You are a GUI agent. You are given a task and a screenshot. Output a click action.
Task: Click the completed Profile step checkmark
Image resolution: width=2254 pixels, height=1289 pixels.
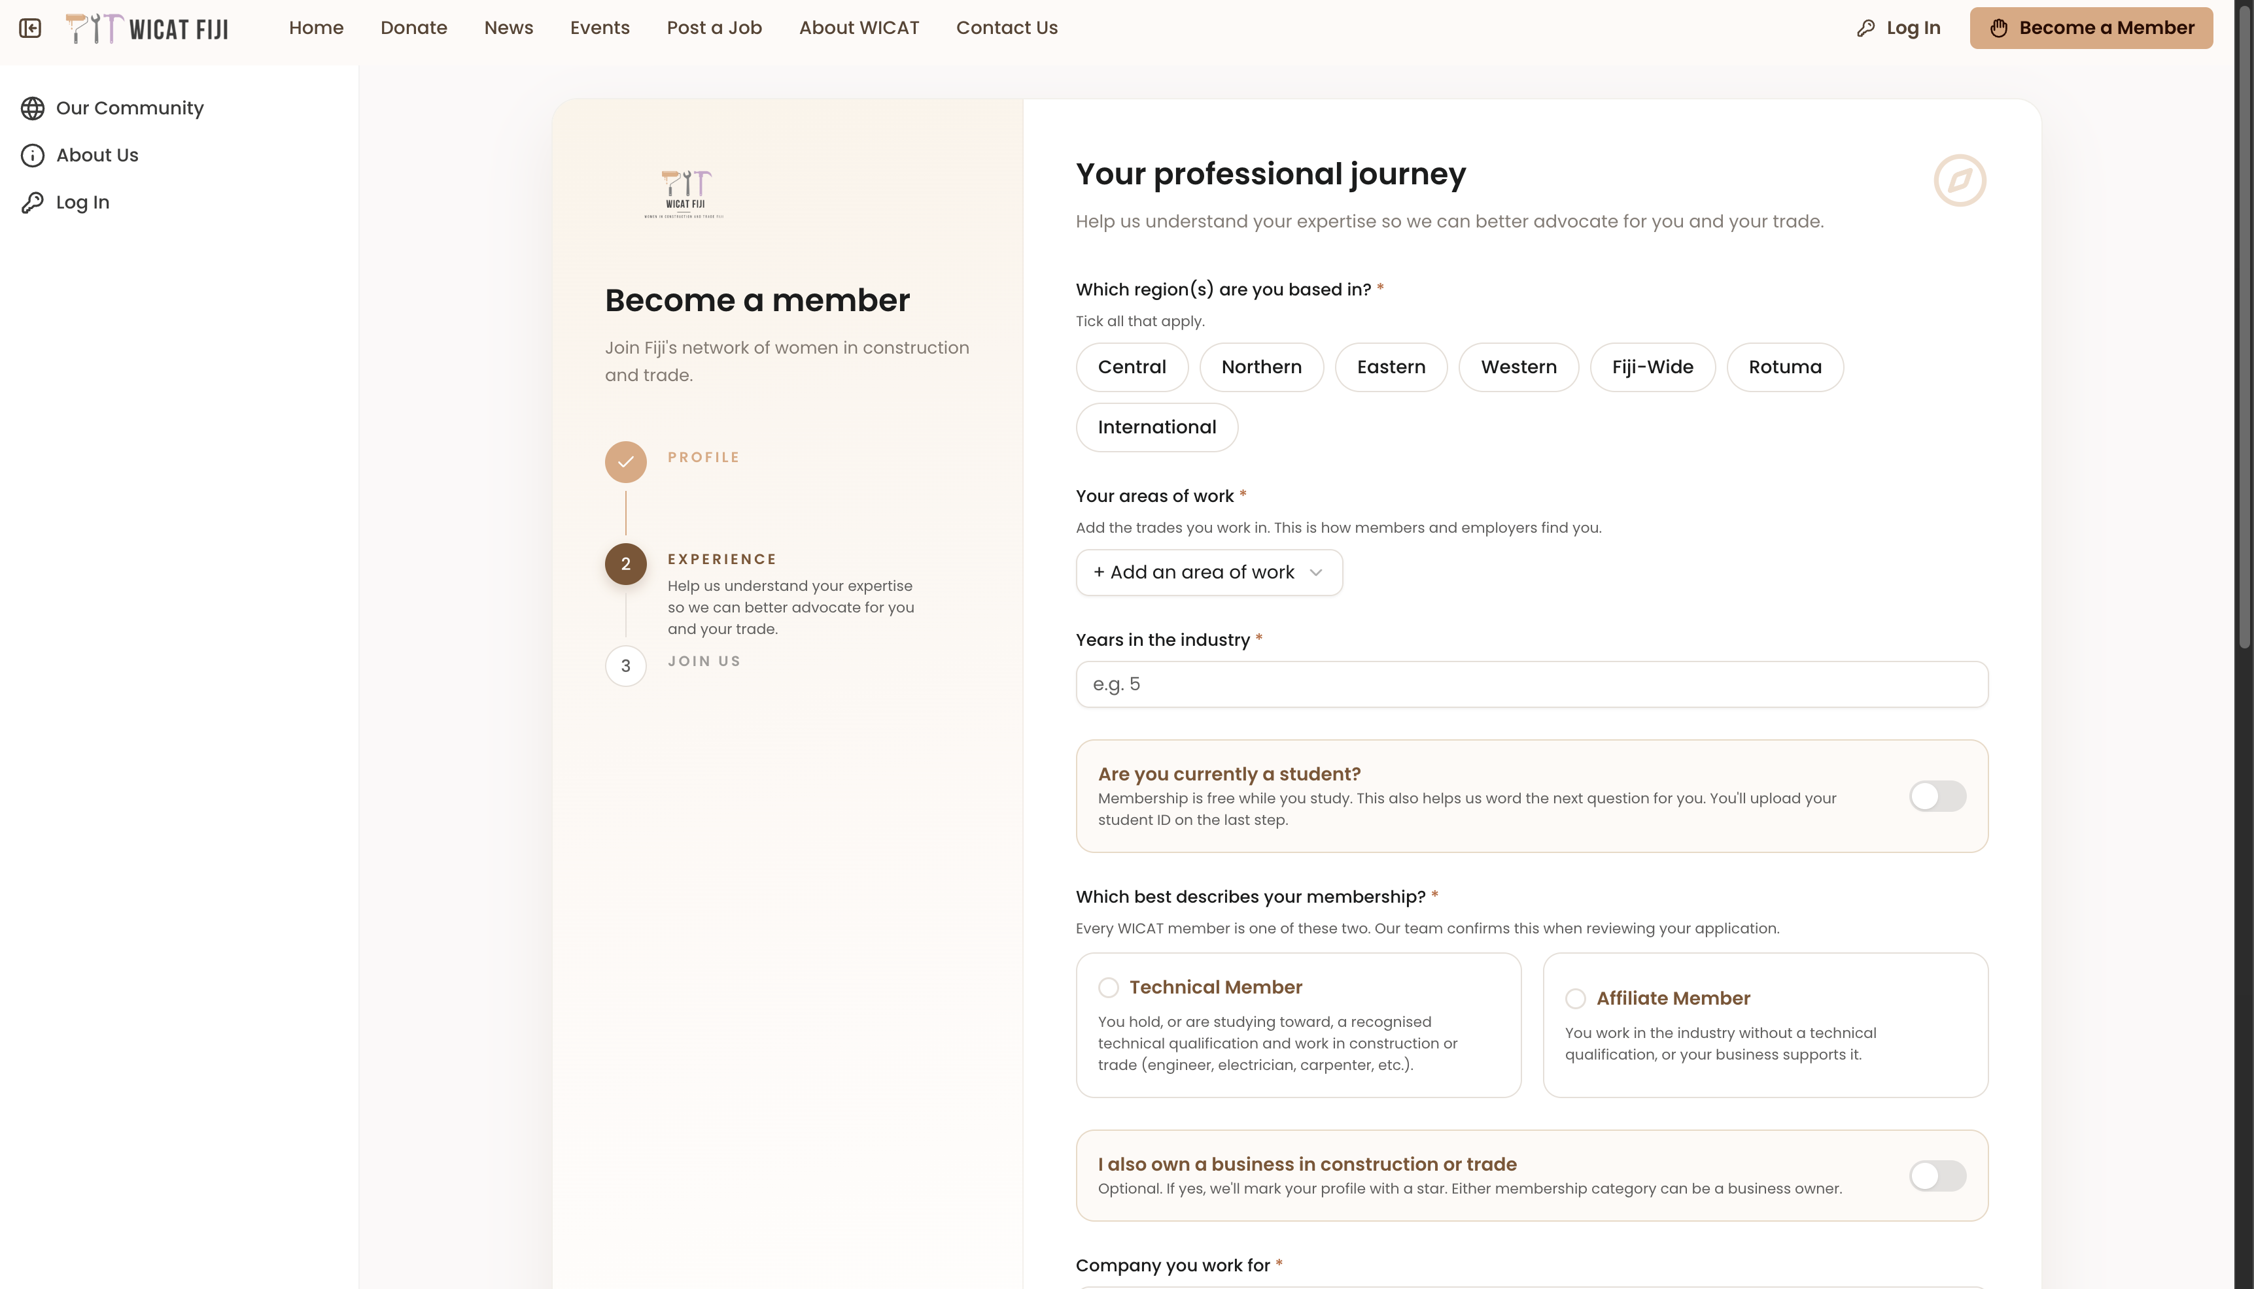click(x=625, y=461)
